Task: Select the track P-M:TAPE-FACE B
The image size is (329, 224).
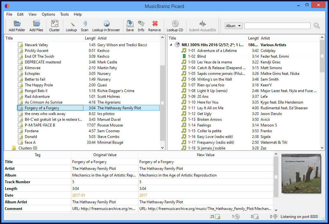Action: pos(40,125)
